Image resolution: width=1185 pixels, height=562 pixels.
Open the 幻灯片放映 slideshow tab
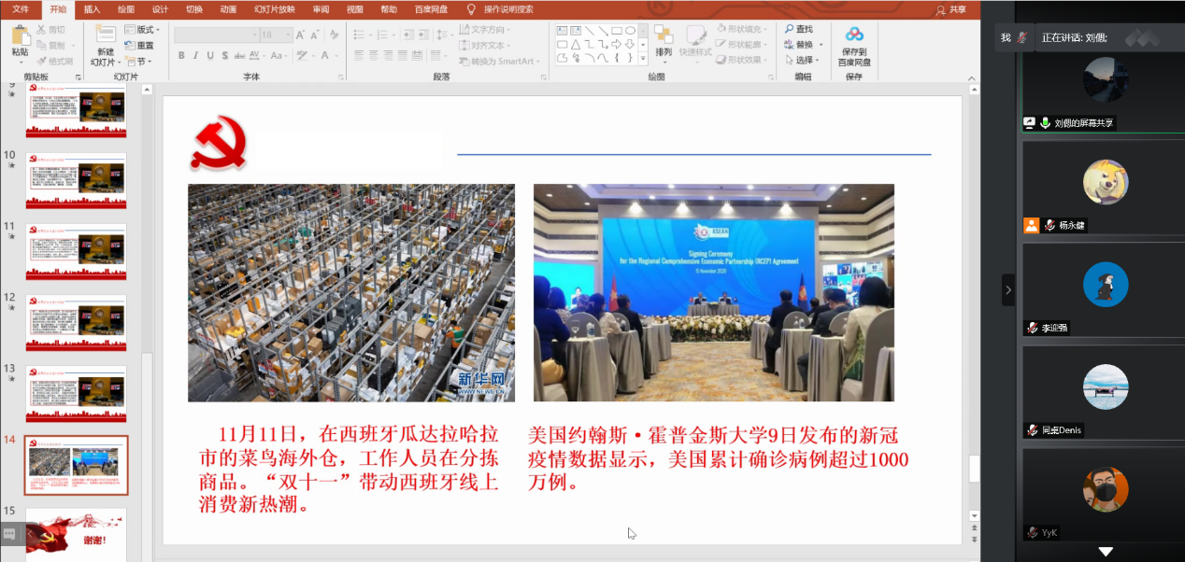(x=274, y=9)
